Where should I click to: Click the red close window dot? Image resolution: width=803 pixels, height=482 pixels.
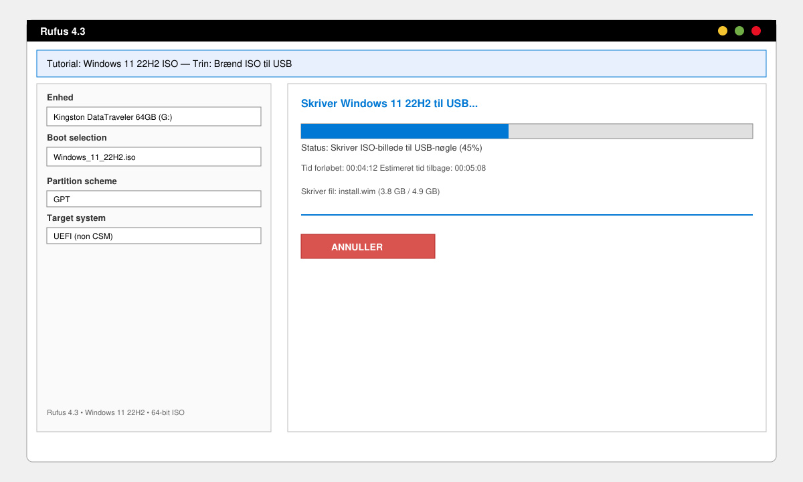(x=756, y=31)
